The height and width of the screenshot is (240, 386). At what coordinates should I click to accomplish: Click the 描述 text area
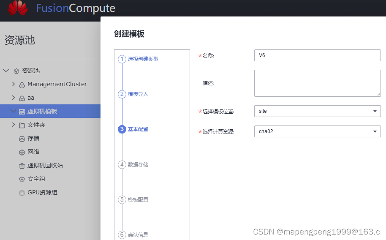pyautogui.click(x=317, y=83)
